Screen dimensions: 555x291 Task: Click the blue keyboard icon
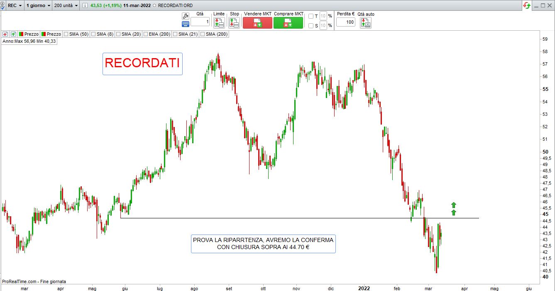(x=186, y=24)
